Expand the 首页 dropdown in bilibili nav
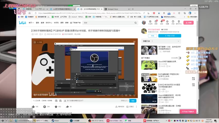The height and width of the screenshot is (123, 219). pyautogui.click(x=31, y=23)
